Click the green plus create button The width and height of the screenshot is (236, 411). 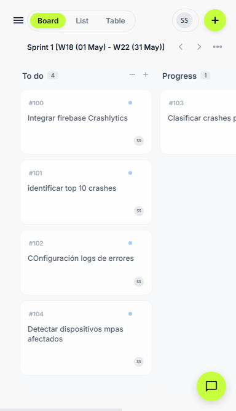coord(215,20)
